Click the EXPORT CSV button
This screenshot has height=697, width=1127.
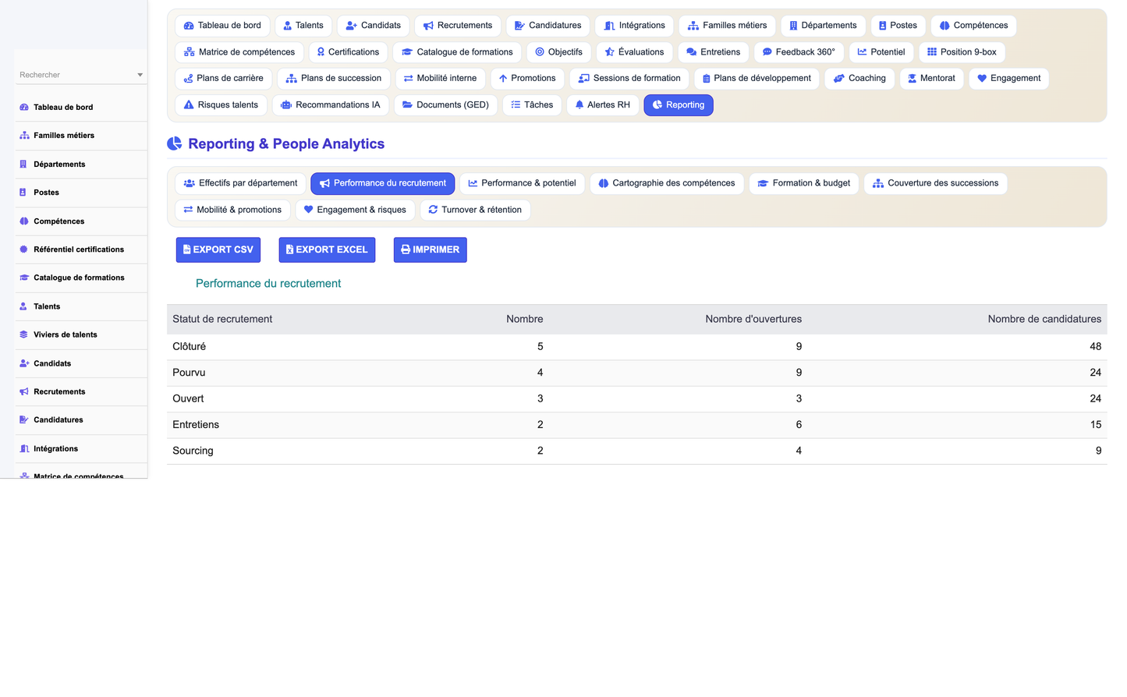(x=218, y=249)
